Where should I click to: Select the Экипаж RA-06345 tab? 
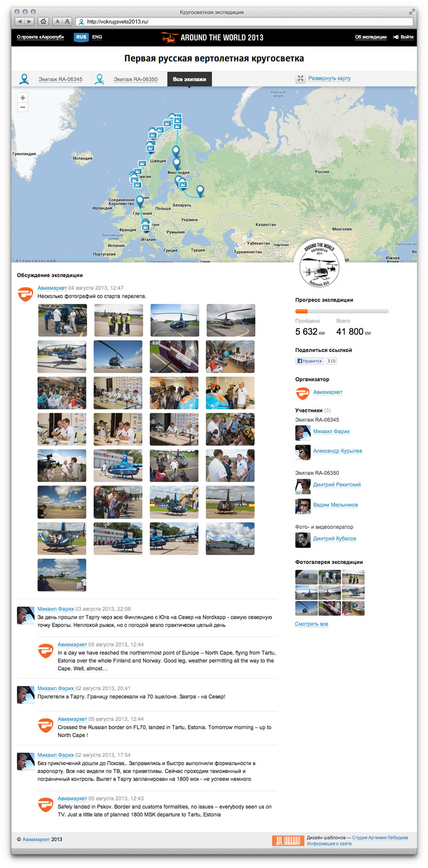tap(51, 79)
